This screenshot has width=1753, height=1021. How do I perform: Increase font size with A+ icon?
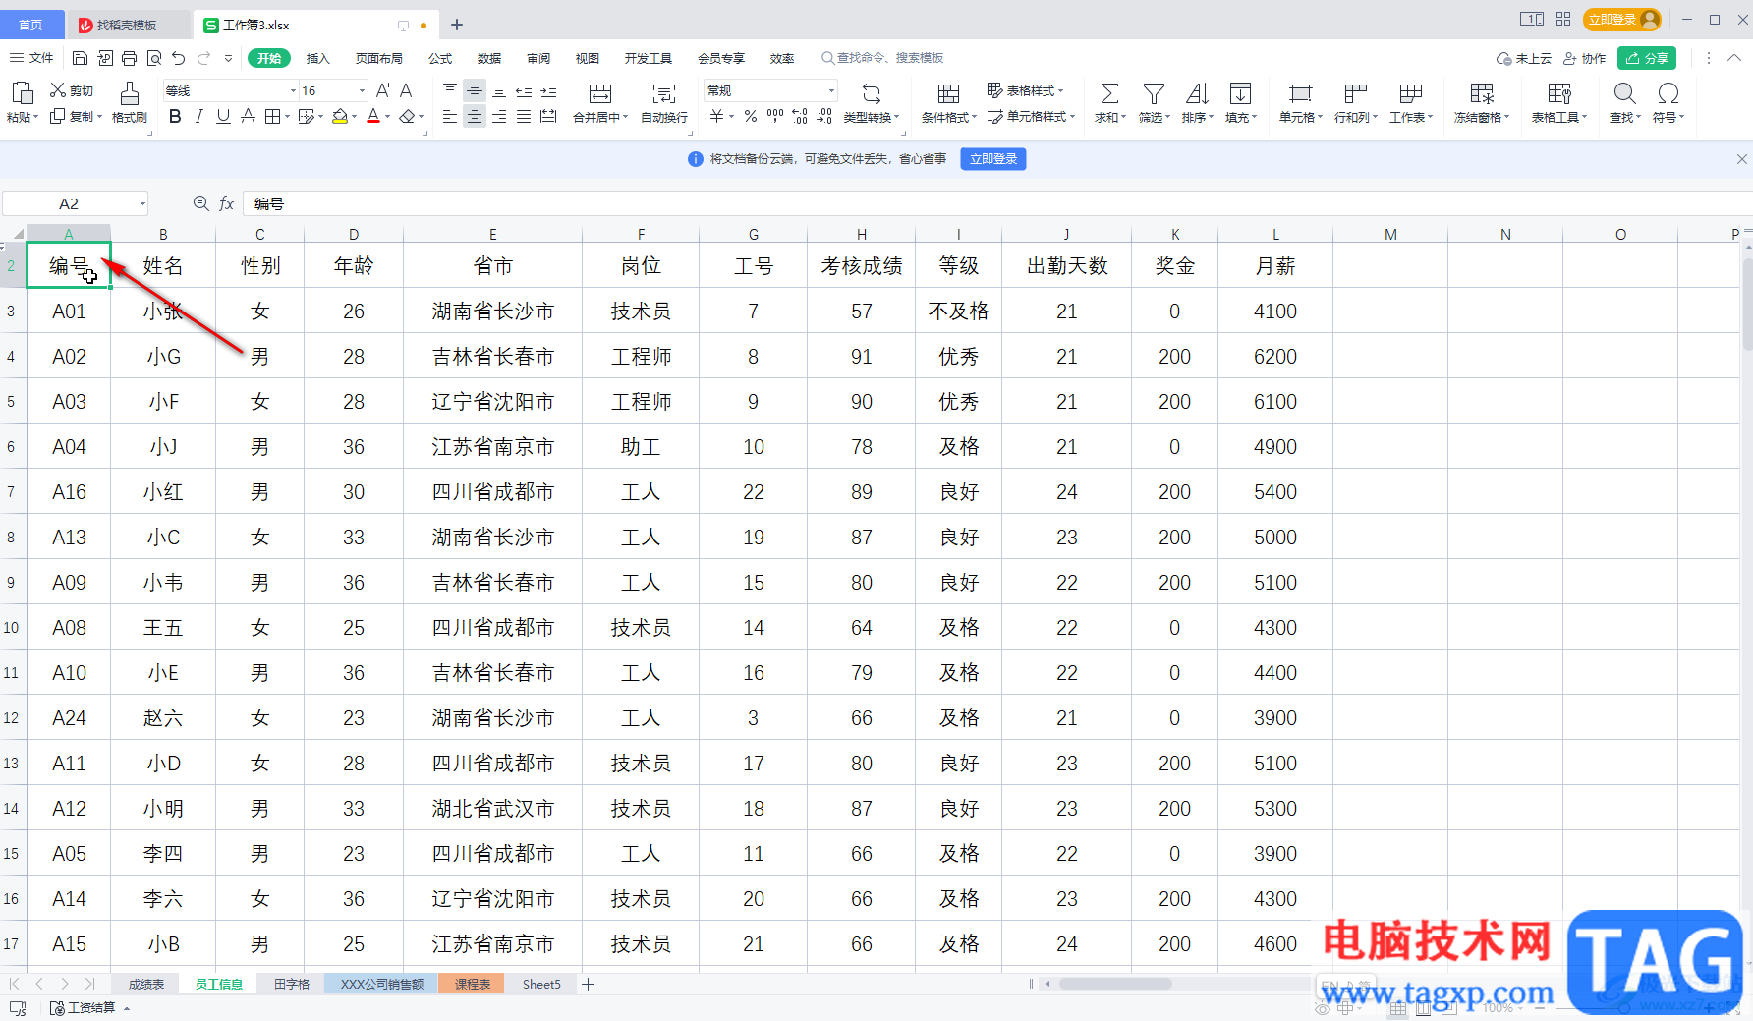[383, 90]
